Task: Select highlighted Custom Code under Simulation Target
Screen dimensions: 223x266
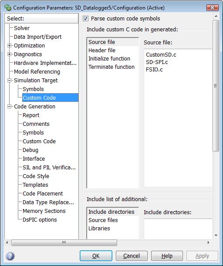Action: tap(50, 98)
